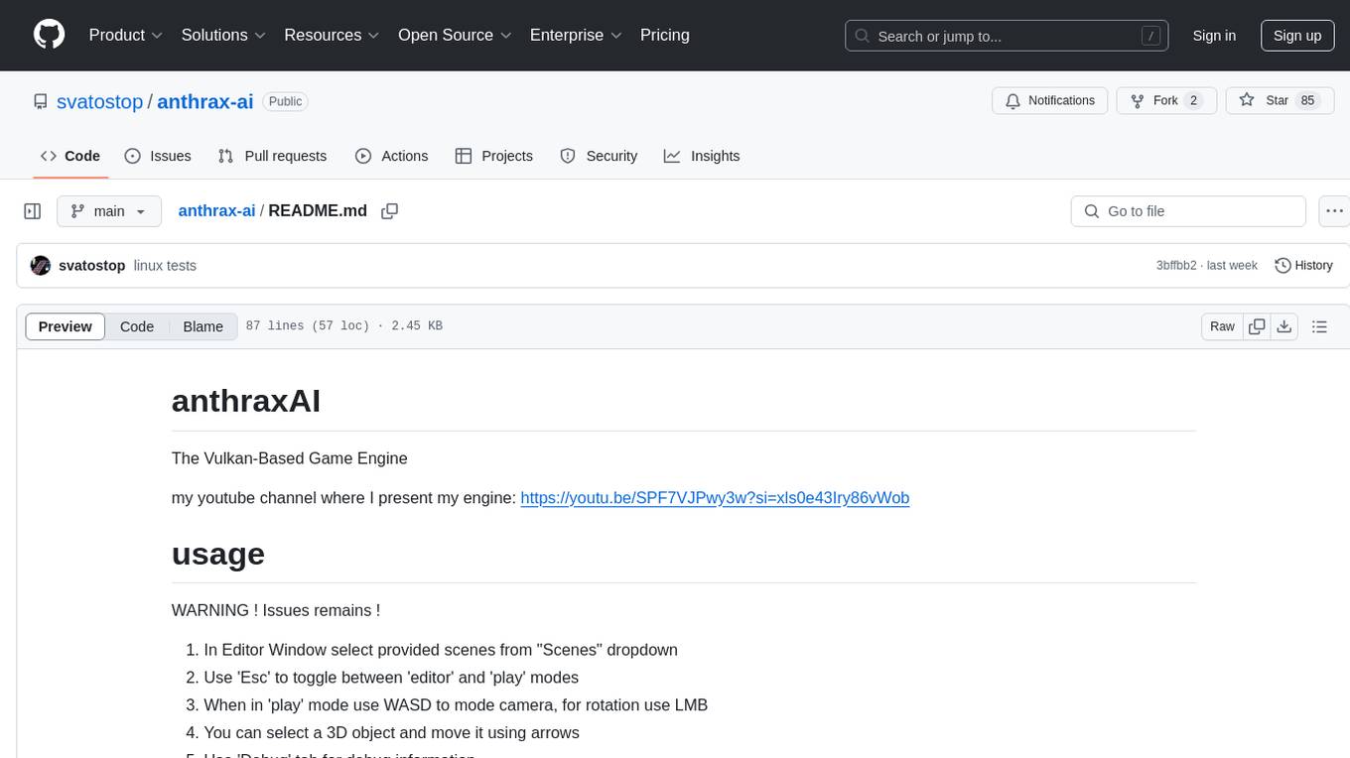Image resolution: width=1350 pixels, height=758 pixels.
Task: Click the Sign in link
Action: tap(1214, 36)
